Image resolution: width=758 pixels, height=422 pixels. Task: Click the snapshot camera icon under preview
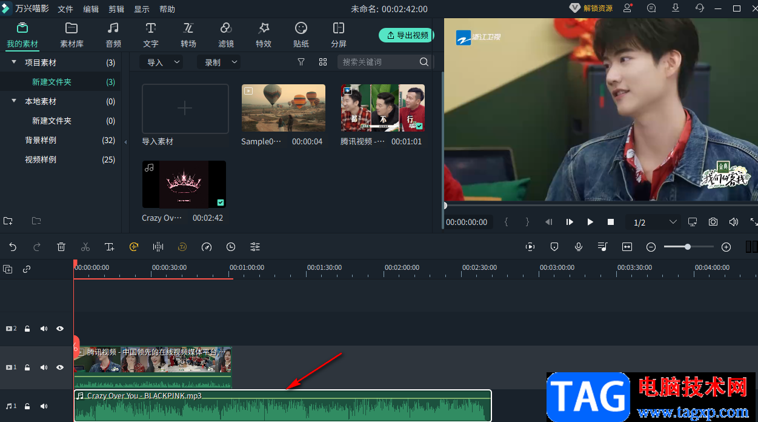coord(713,222)
